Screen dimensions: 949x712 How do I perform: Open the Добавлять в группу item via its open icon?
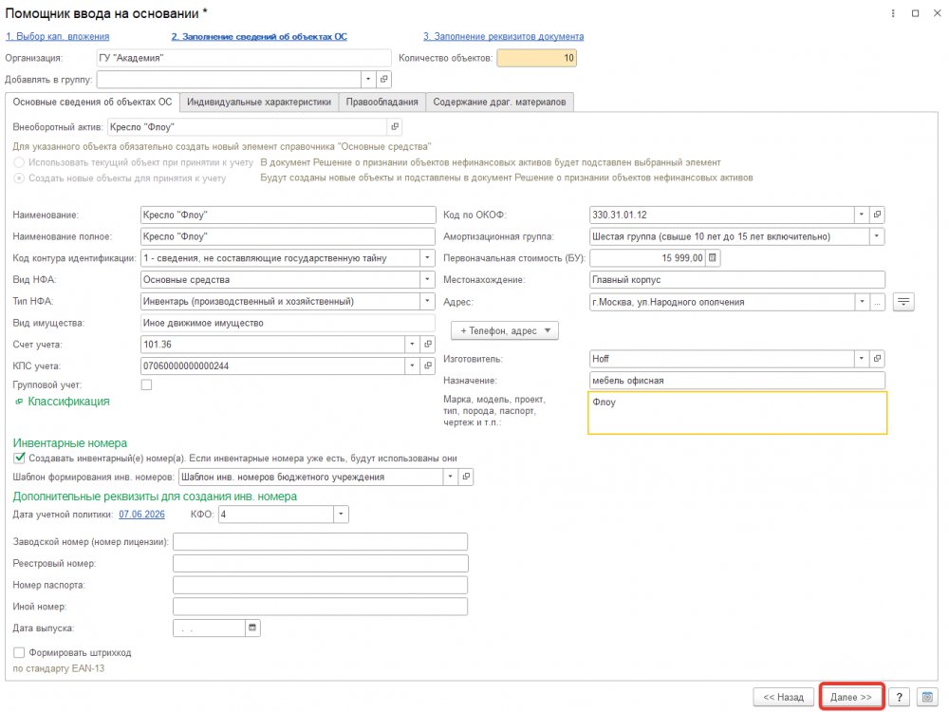coord(383,80)
